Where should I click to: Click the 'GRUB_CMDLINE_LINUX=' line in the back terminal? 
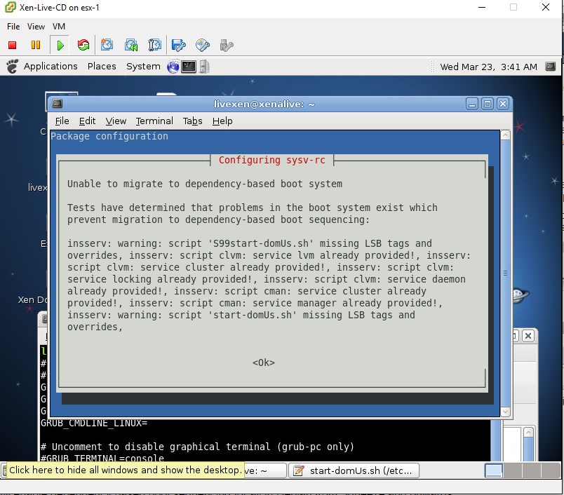(94, 423)
